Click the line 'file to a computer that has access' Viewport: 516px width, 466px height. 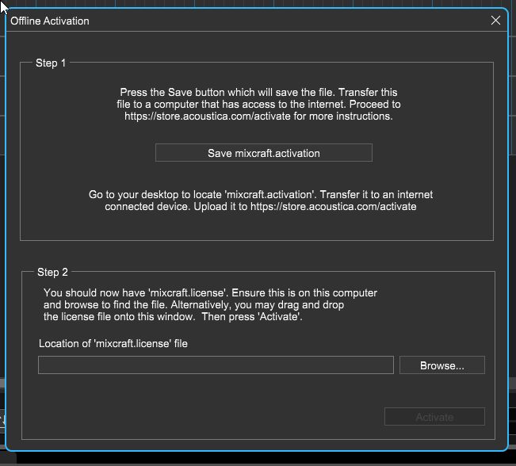pos(258,105)
